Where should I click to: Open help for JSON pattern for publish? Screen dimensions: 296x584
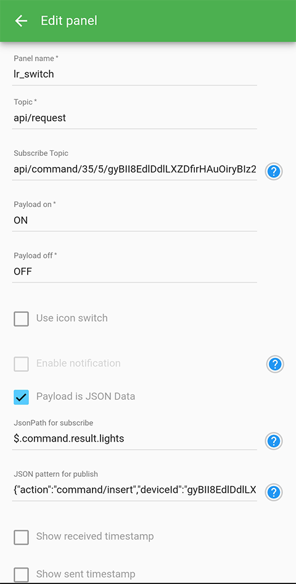tap(274, 492)
